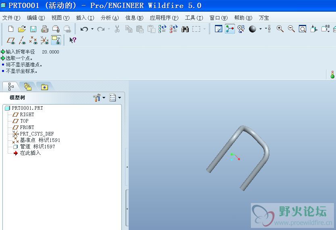Open an existing file with the folder icon

[x=22, y=29]
